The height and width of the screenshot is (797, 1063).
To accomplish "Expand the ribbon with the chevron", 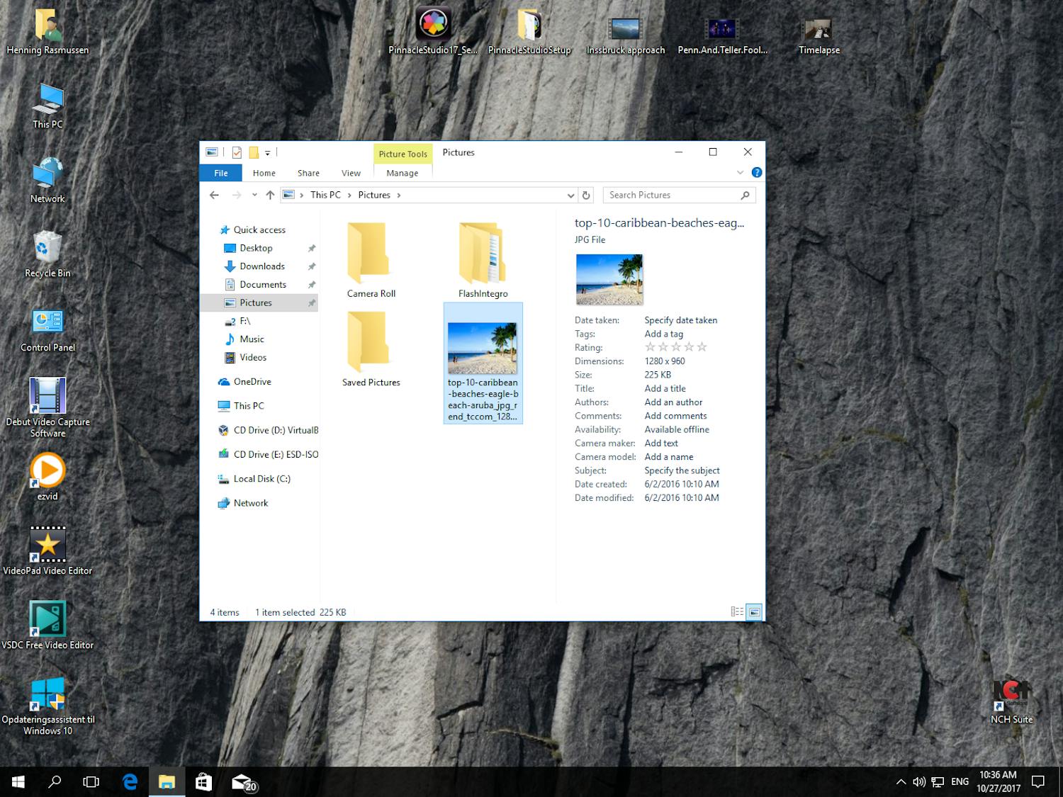I will [740, 173].
